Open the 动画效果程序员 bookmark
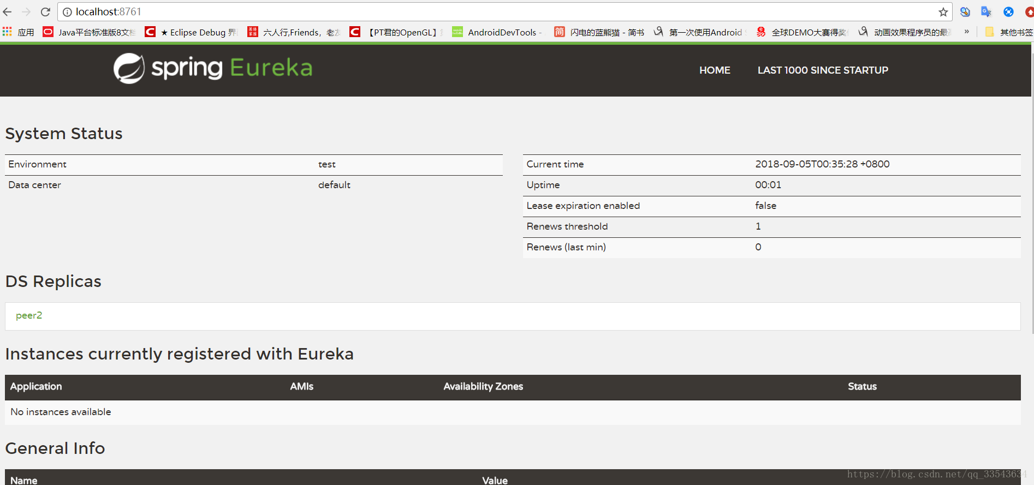This screenshot has width=1034, height=485. pos(905,32)
